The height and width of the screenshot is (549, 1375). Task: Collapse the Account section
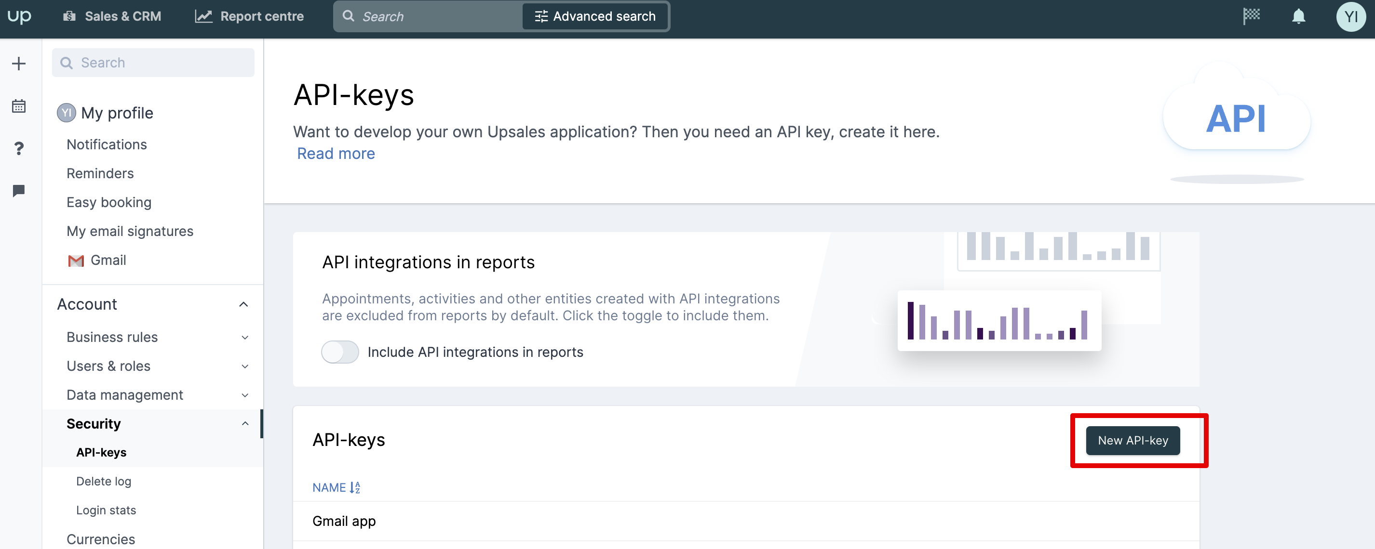[x=243, y=304]
